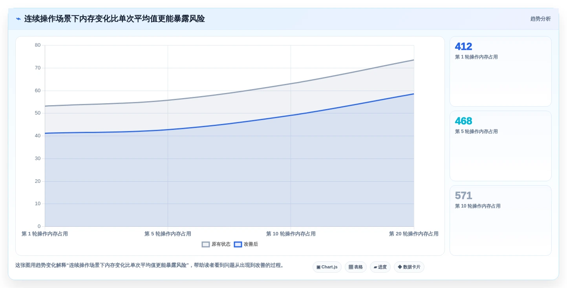Click the 第 10 轮操作内存占用 x-axis label
This screenshot has width=567, height=288.
[x=291, y=234]
